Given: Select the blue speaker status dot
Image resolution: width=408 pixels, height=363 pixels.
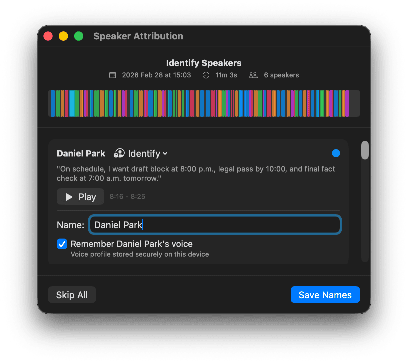Looking at the screenshot, I should (336, 153).
